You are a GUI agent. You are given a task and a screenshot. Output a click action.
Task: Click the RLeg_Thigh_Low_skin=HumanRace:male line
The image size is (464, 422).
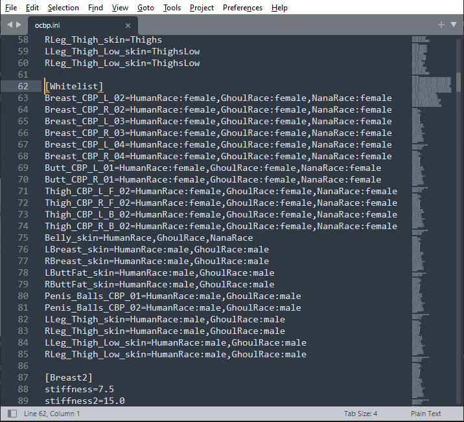[176, 354]
